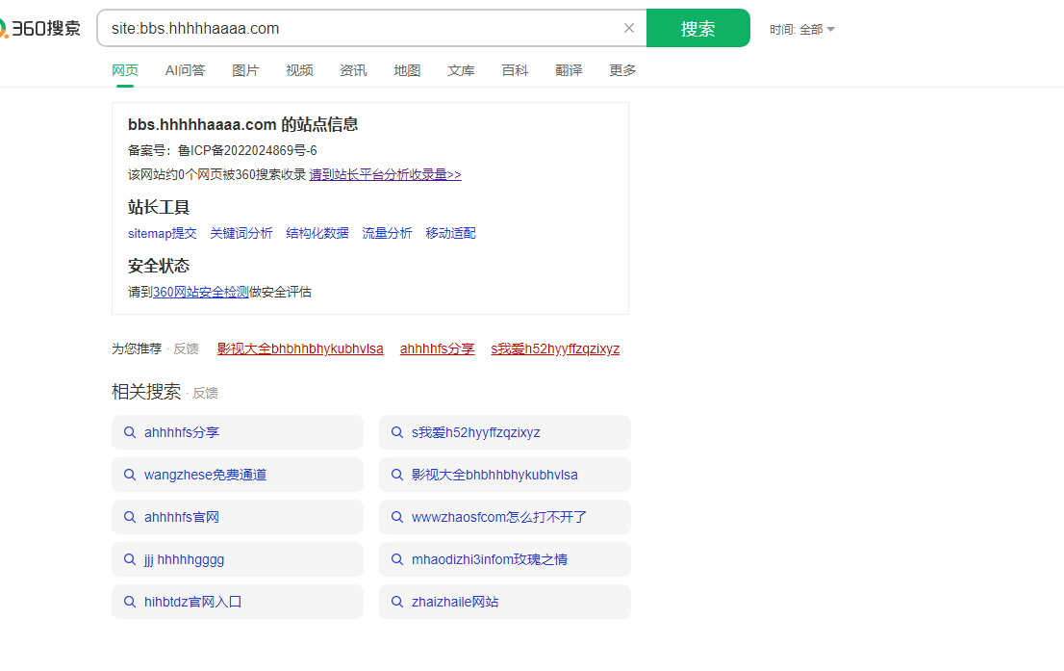
Task: Select related search zhaizhaile网站
Action: (505, 602)
